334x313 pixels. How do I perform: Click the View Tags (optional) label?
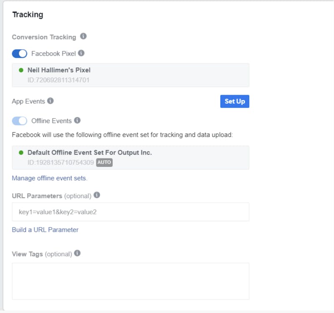[42, 254]
